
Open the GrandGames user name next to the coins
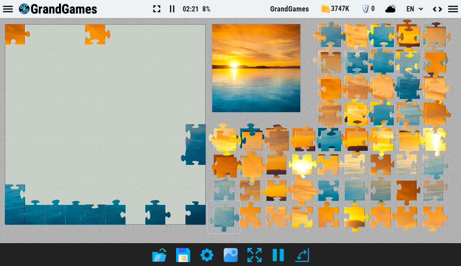[289, 9]
